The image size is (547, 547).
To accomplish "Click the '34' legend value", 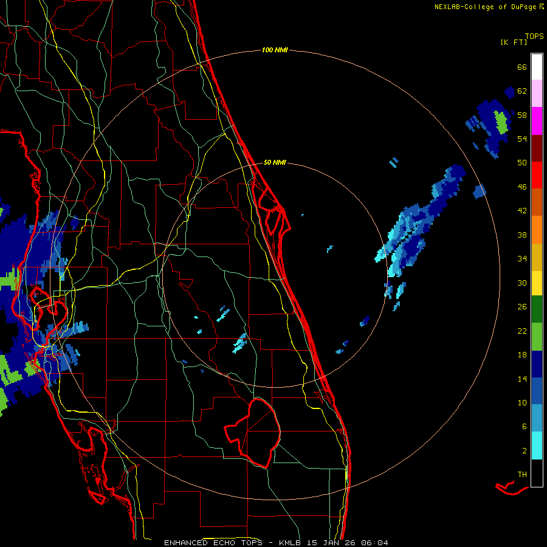I will [x=522, y=259].
